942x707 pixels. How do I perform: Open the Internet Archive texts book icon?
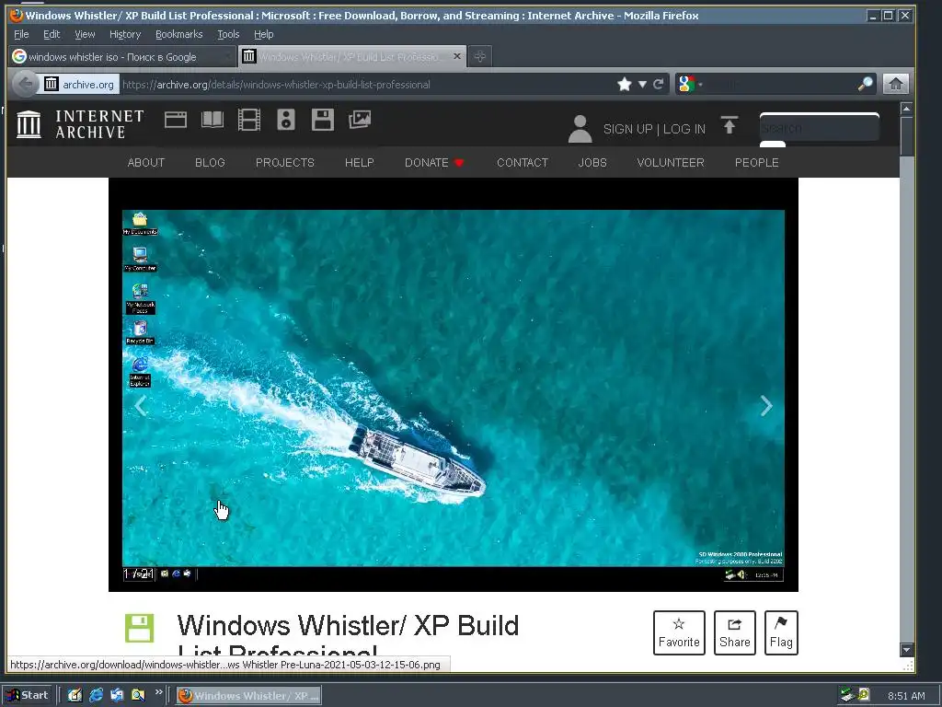[x=213, y=121]
